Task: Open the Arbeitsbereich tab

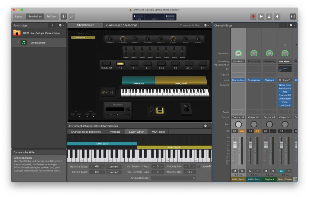Action: coord(85,25)
